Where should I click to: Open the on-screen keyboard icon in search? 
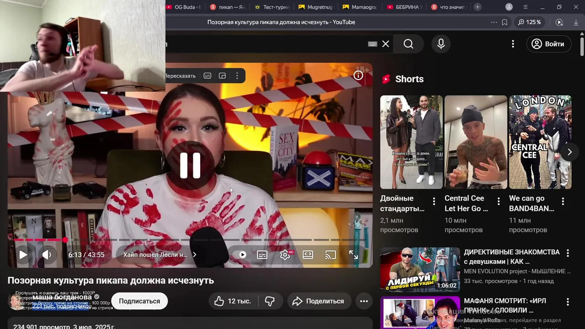(372, 44)
